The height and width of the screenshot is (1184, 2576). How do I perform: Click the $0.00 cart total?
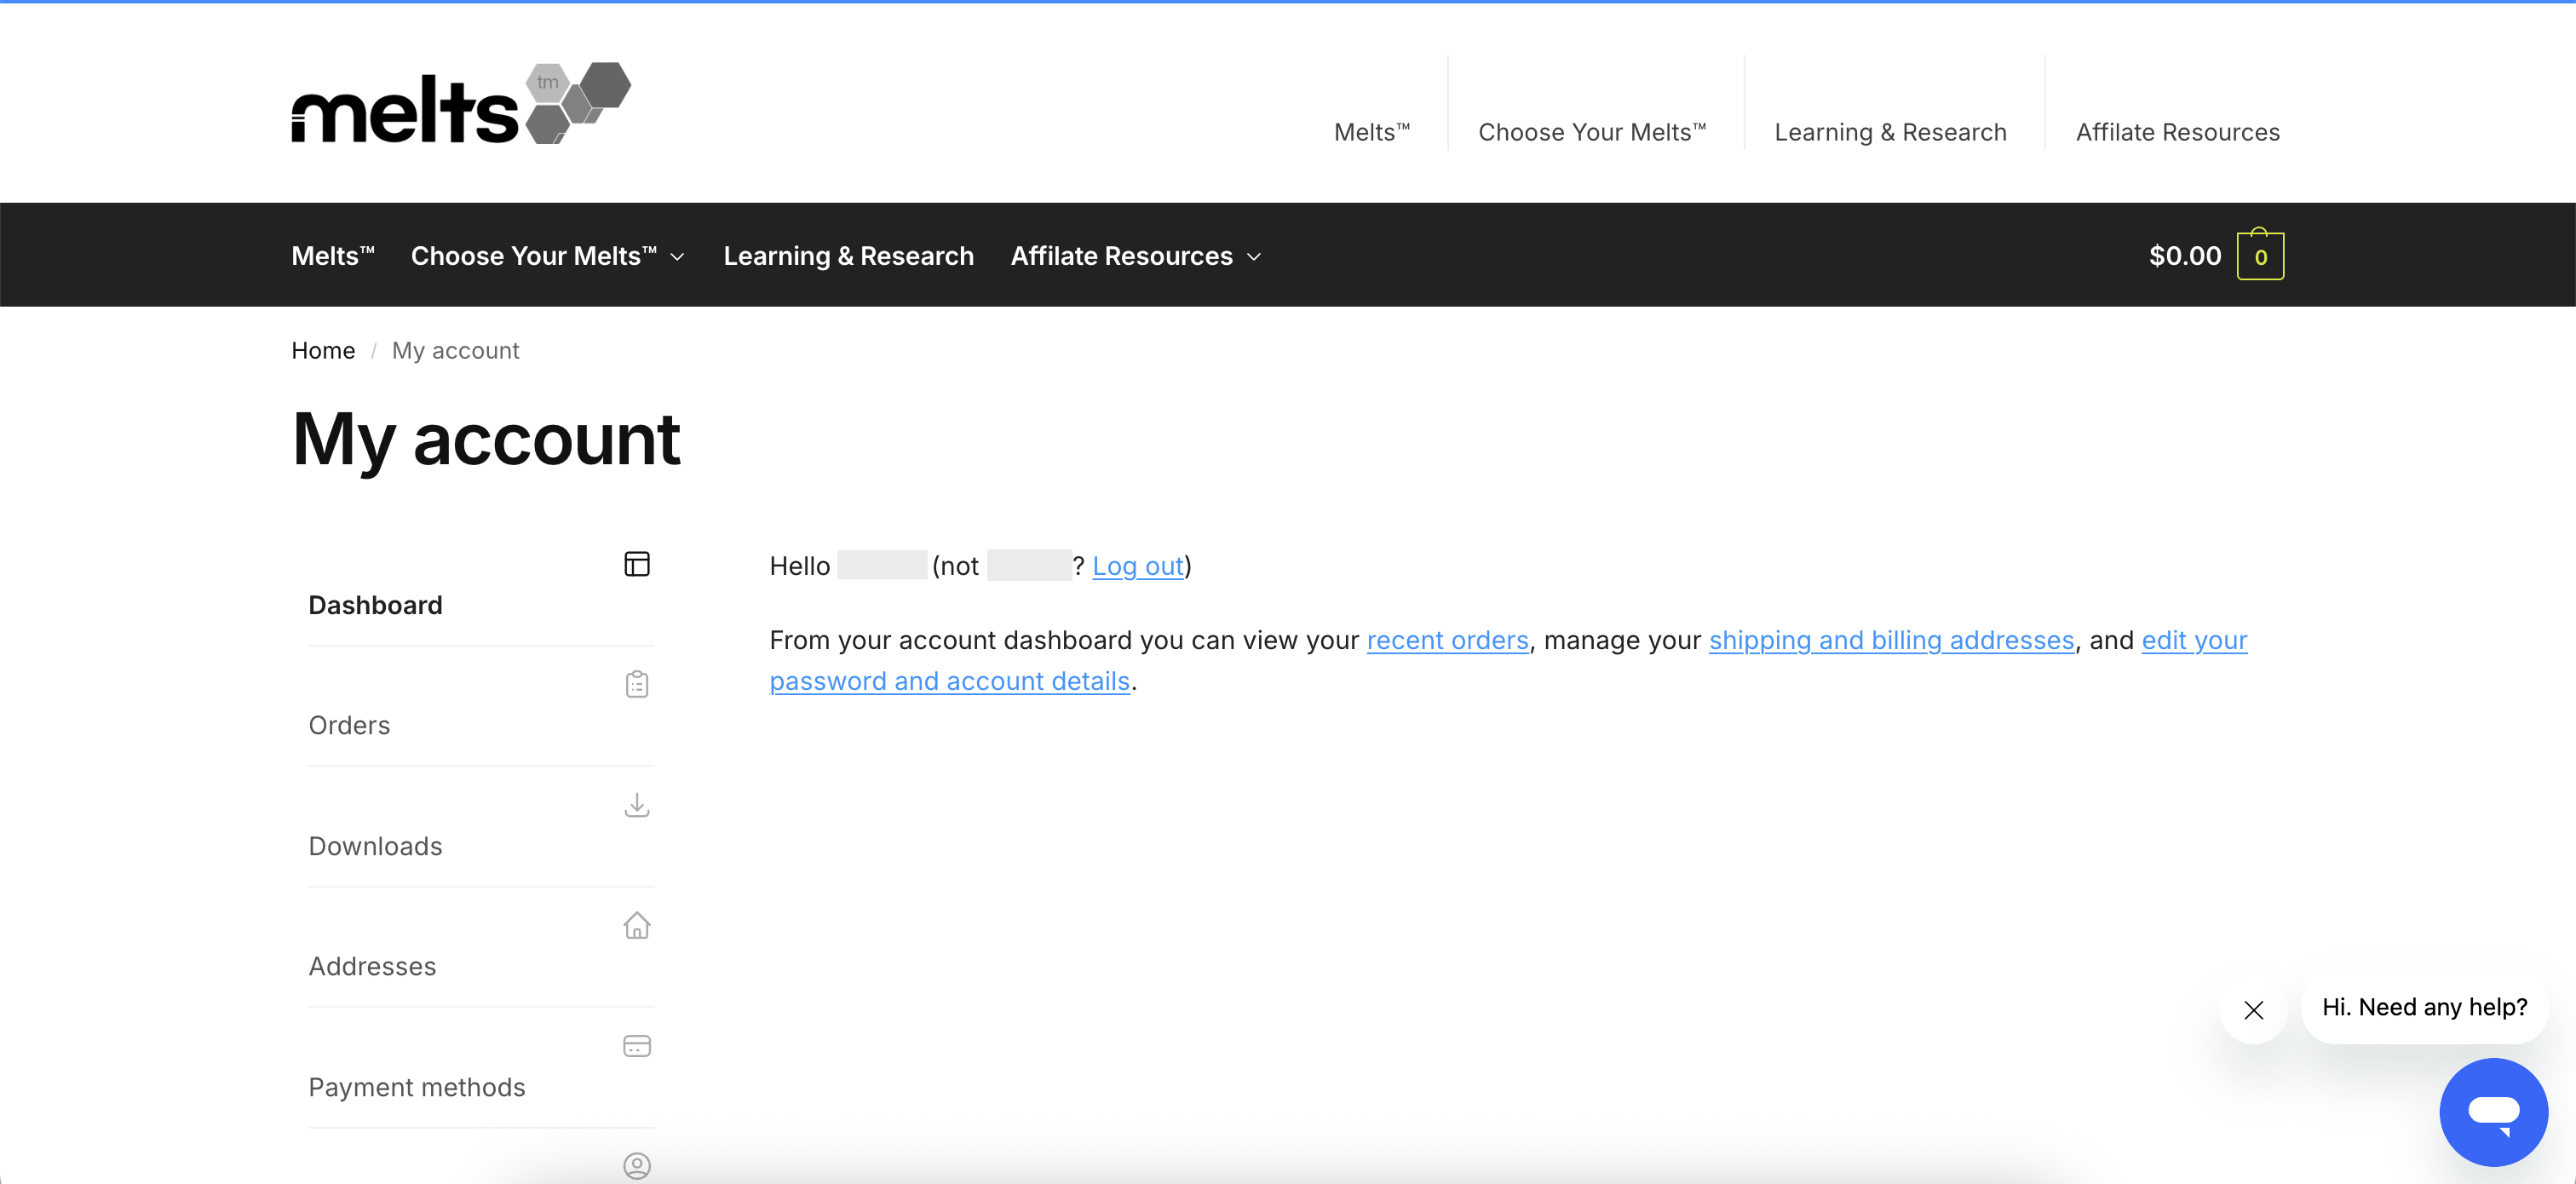coord(2185,256)
